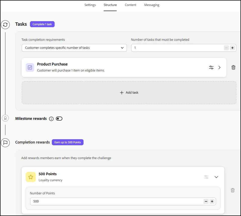Image resolution: width=241 pixels, height=216 pixels.
Task: Open Task completion requirements dropdown
Action: point(74,48)
